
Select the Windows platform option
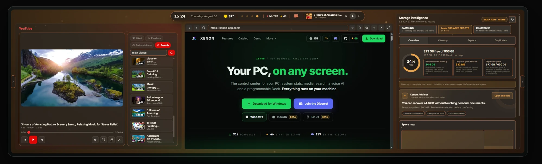[x=254, y=117]
